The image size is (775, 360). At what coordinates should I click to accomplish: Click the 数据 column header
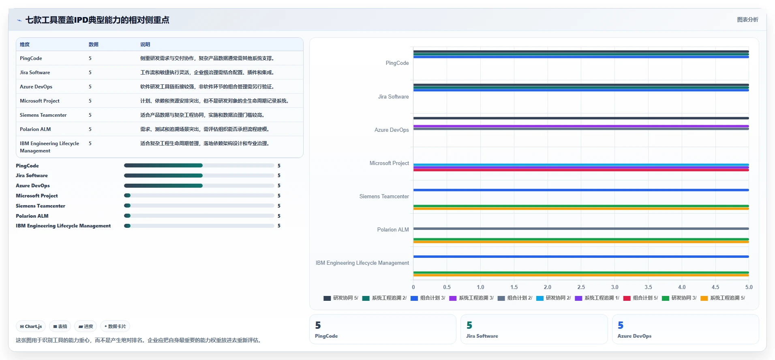pyautogui.click(x=94, y=45)
